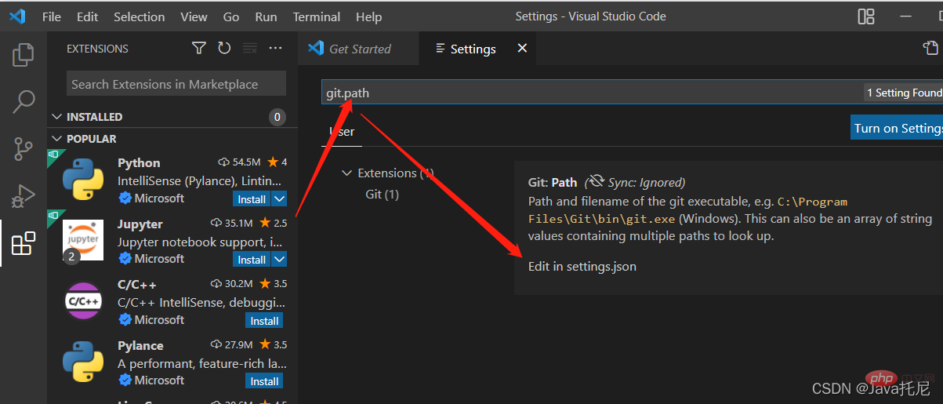Open the Run and Debug view

coord(24,196)
